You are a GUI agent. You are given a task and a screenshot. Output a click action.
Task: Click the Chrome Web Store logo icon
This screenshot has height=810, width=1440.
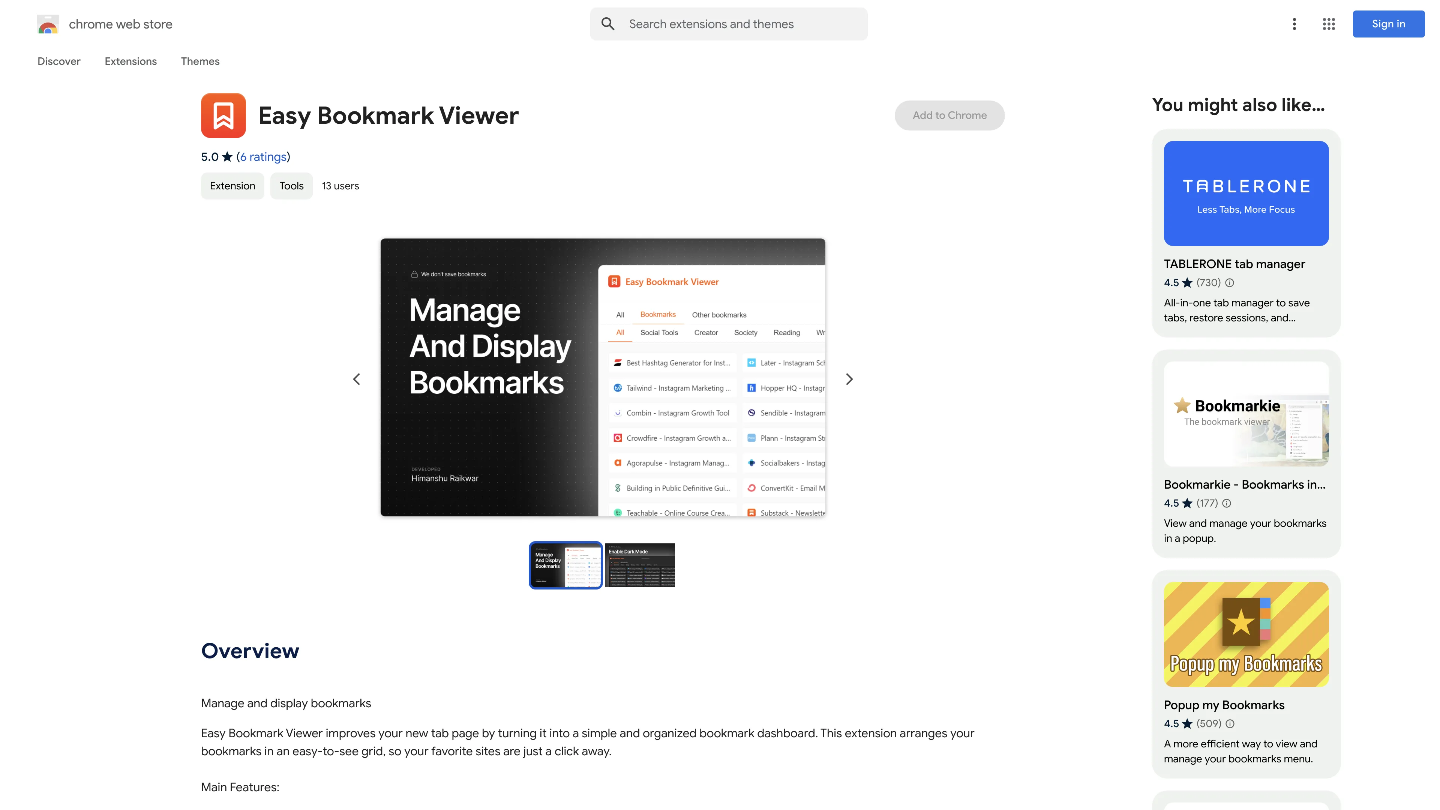click(x=48, y=24)
